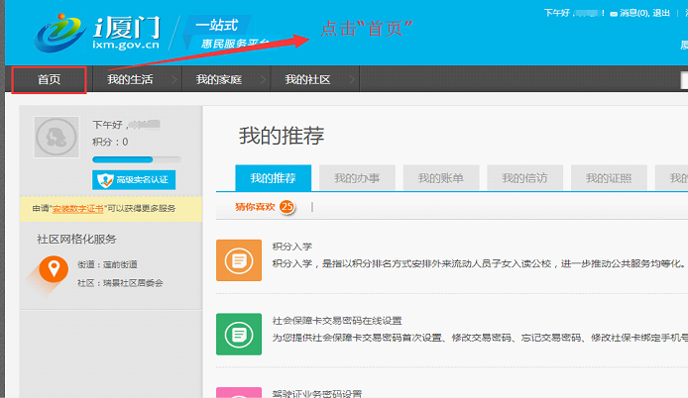Image resolution: width=688 pixels, height=398 pixels.
Task: Go to the 首页 navigation item
Action: [x=49, y=79]
